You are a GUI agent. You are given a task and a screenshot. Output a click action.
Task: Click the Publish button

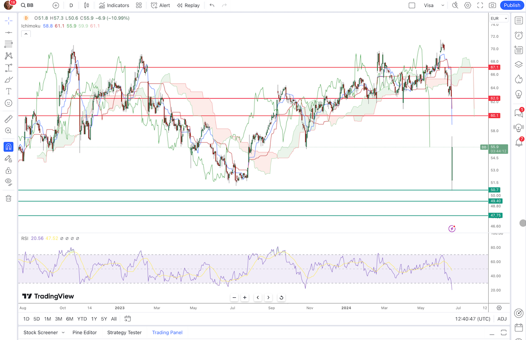pos(512,5)
